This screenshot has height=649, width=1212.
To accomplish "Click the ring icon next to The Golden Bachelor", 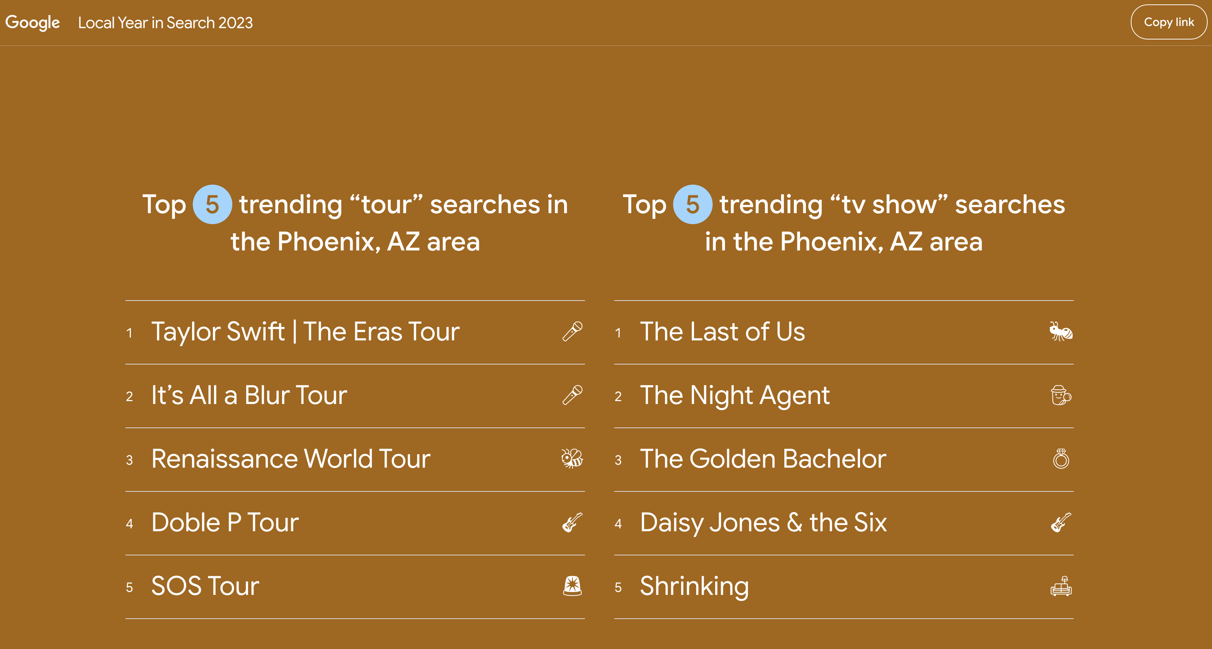I will [x=1061, y=459].
